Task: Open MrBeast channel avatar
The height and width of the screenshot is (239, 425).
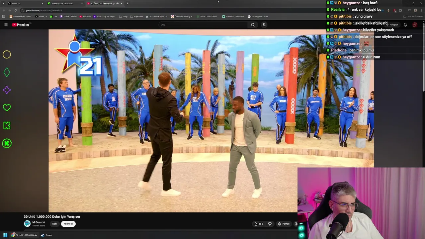Action: [x=27, y=223]
